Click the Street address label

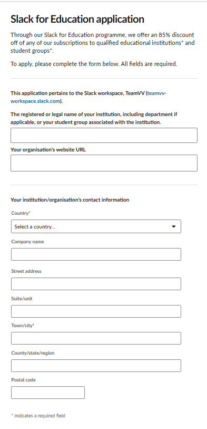point(26,271)
